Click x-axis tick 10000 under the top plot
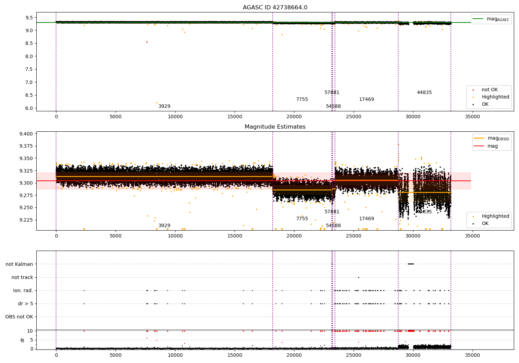Image resolution: width=519 pixels, height=363 pixels. [175, 117]
